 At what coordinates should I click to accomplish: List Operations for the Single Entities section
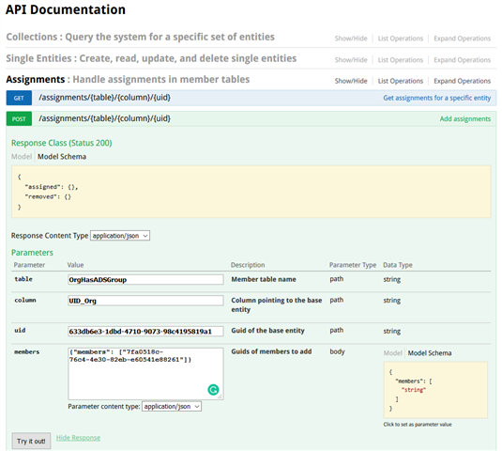tap(400, 60)
